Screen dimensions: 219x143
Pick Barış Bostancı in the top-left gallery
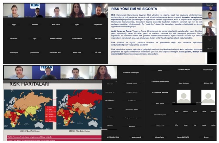pyautogui.click(x=98, y=25)
